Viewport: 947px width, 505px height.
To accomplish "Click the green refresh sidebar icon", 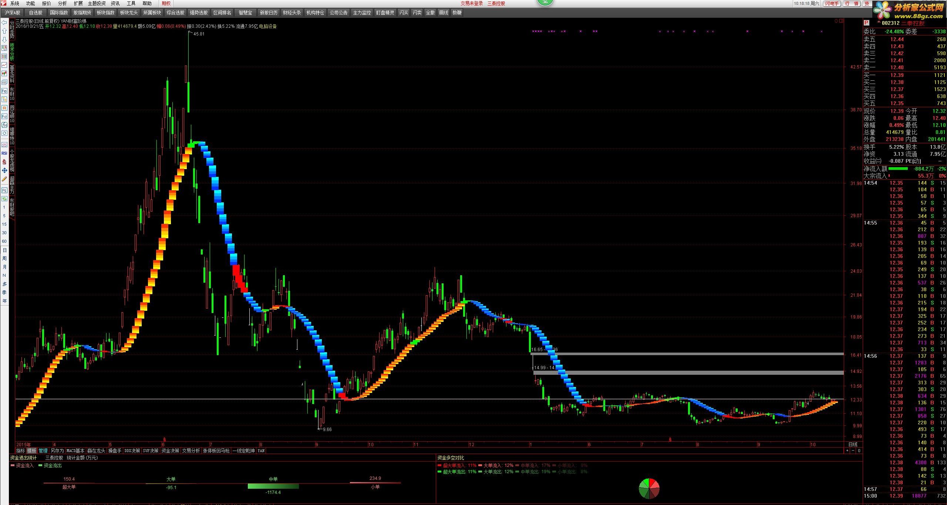I will pos(4,199).
